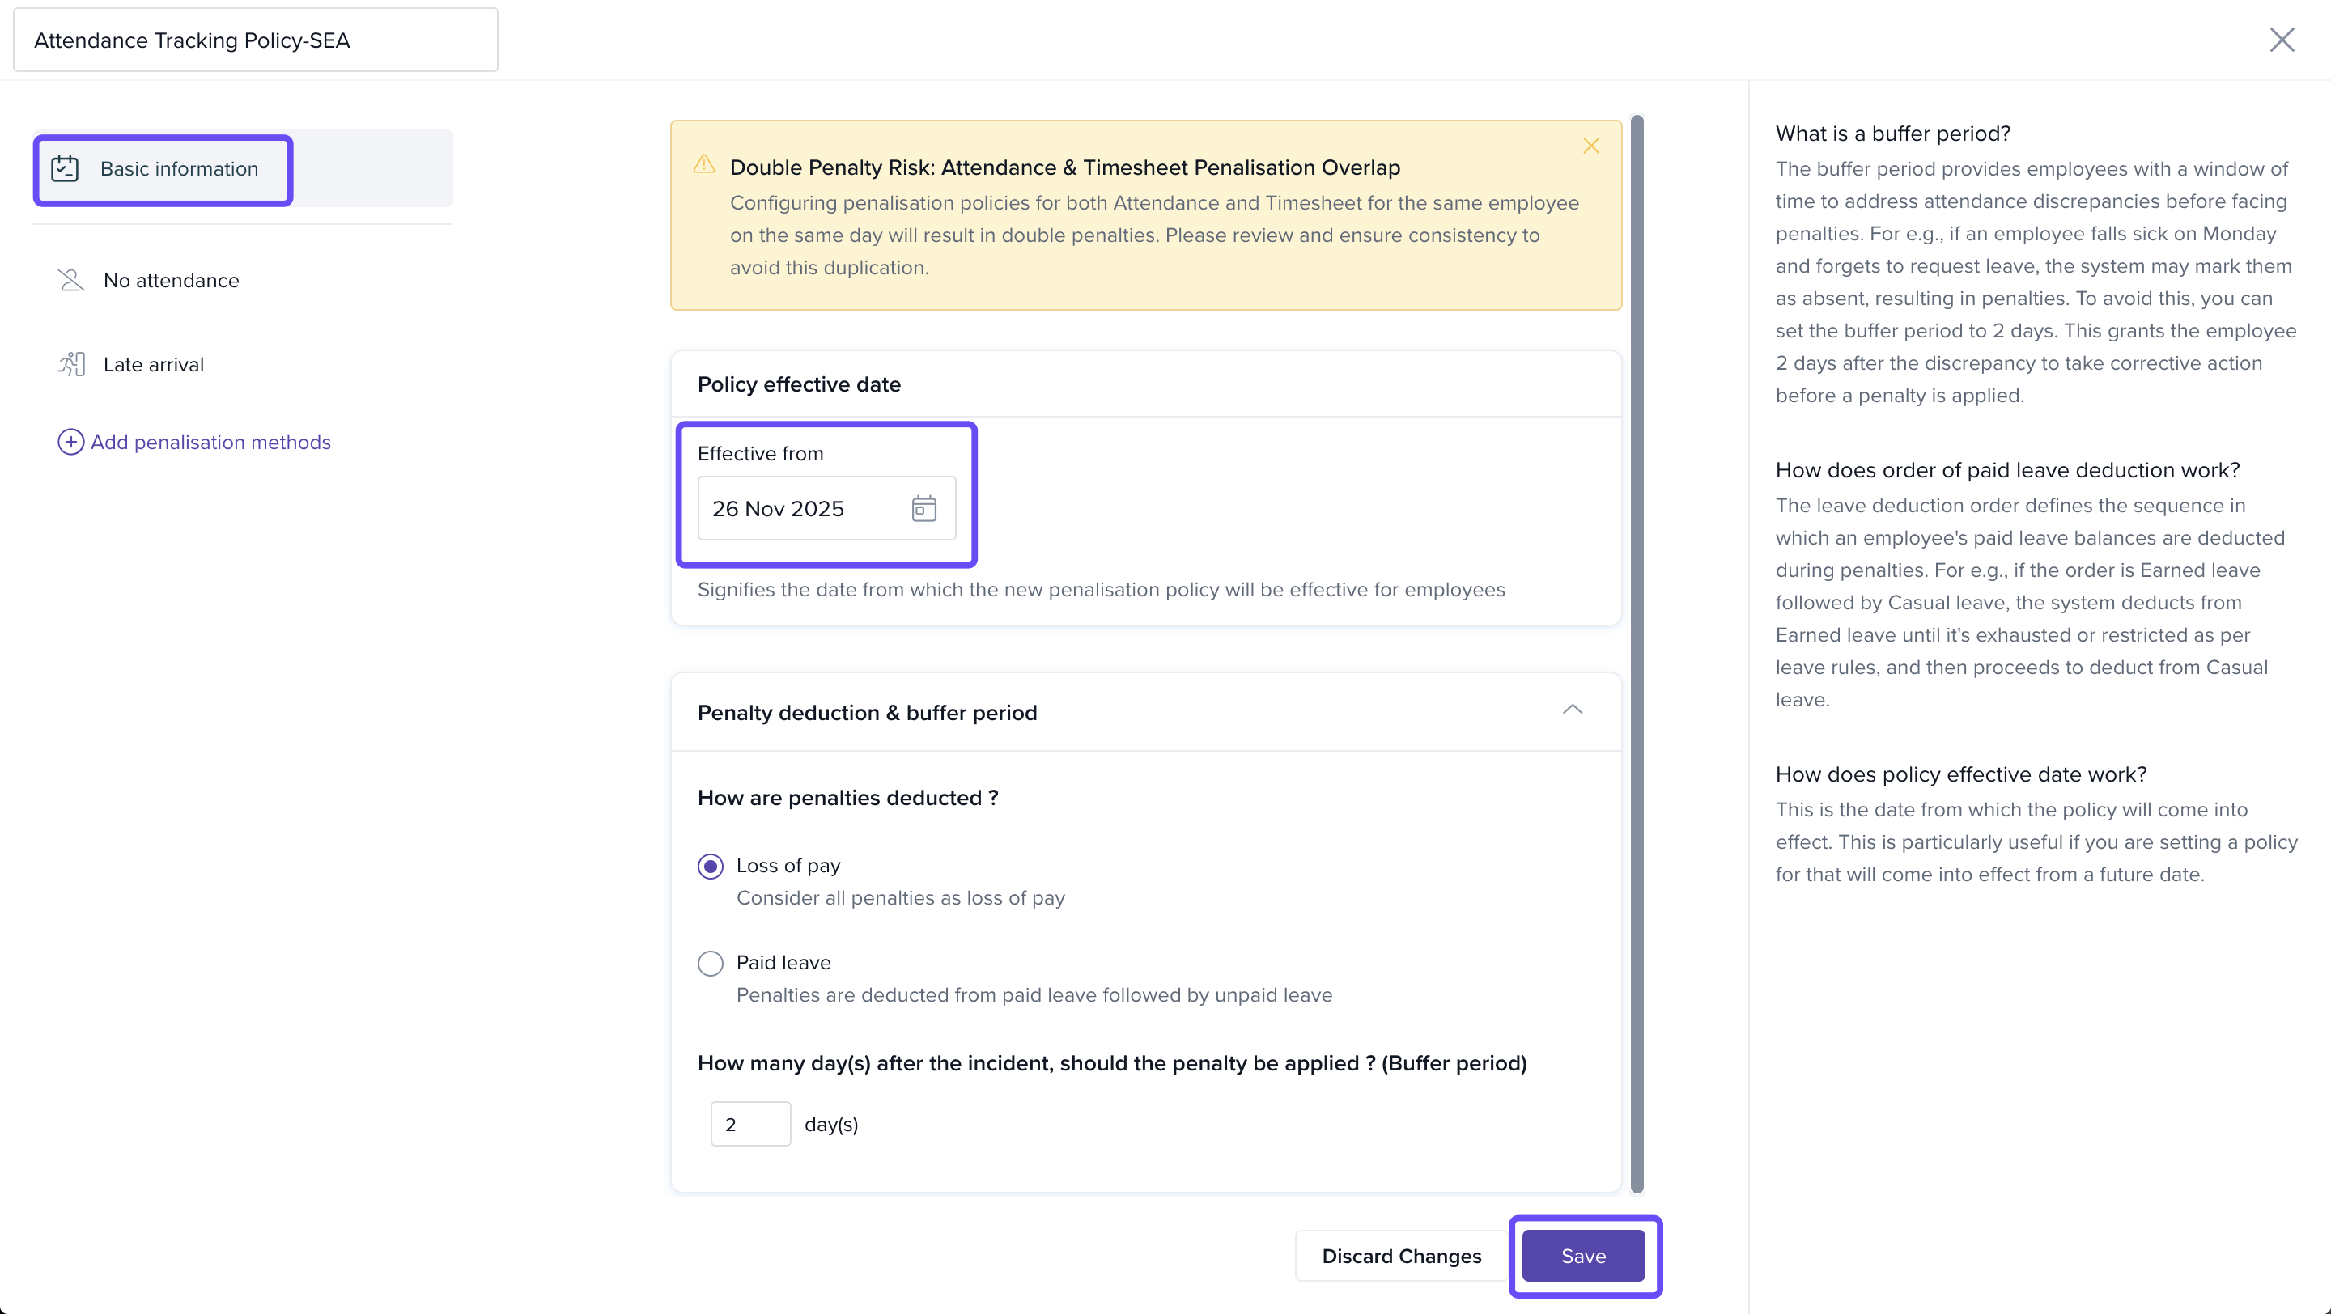
Task: Open the Effective from date field
Action: tap(805, 508)
